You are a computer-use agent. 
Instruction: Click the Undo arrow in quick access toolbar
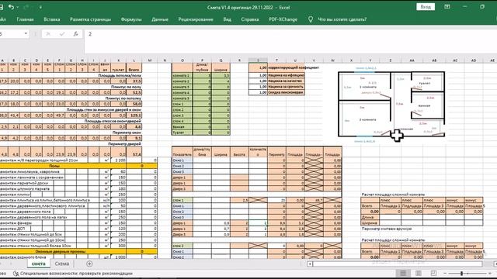(x=11, y=7)
